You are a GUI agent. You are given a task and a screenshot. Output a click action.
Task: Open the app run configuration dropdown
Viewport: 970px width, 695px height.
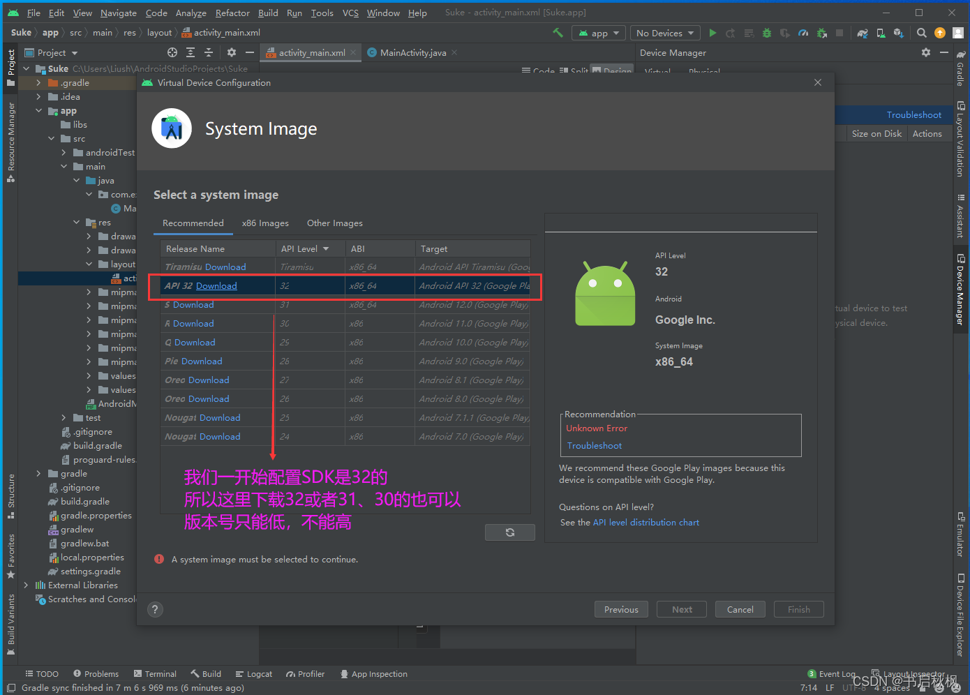coord(599,33)
